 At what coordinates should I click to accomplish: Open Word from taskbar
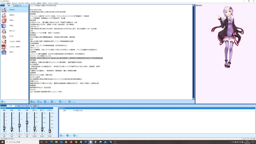point(86,142)
